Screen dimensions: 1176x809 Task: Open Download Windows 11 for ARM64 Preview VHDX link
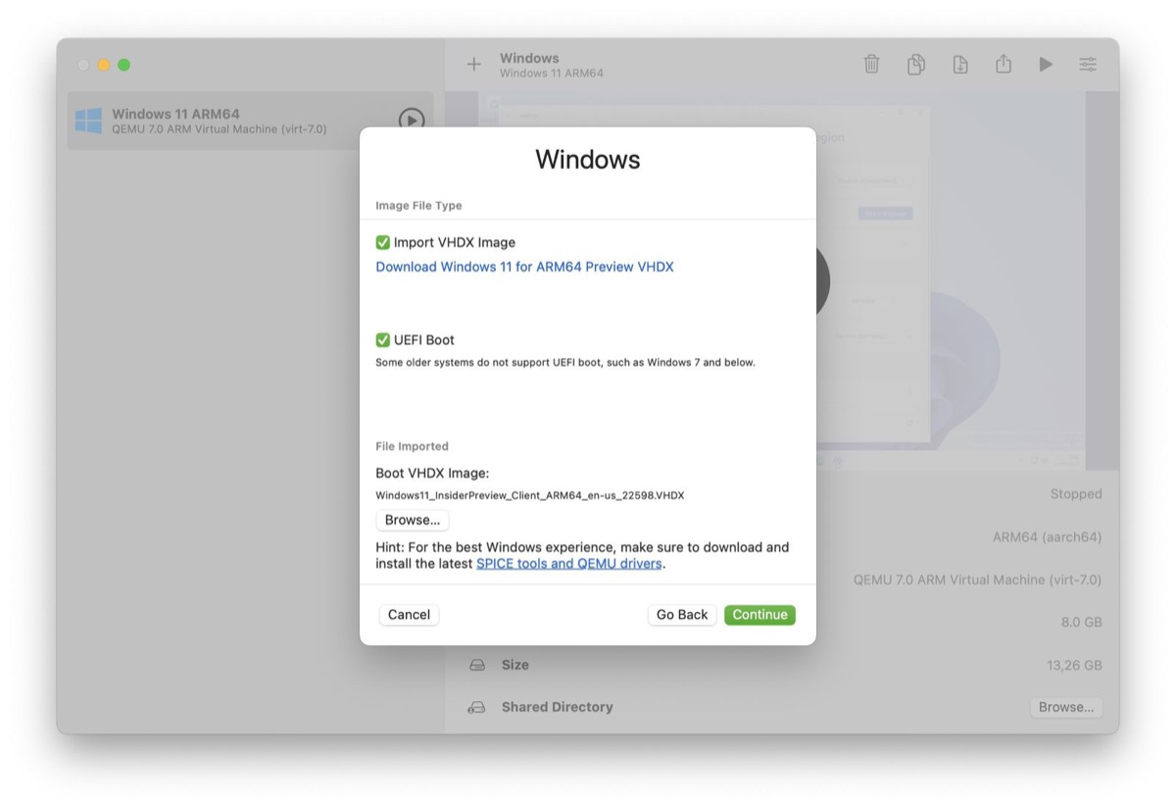click(524, 267)
